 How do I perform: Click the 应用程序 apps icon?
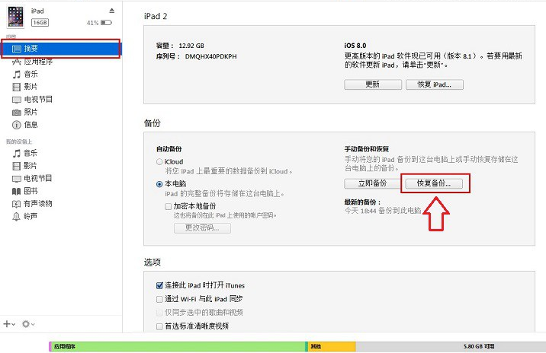(16, 62)
